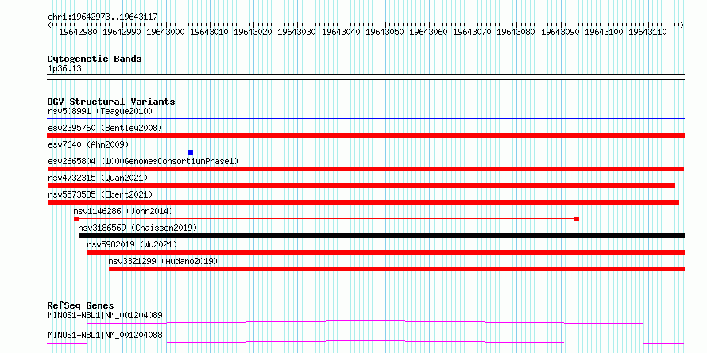Open variant nsv5982019 (Wu2021)
Viewport: 707px width, 353px height.
[132, 244]
